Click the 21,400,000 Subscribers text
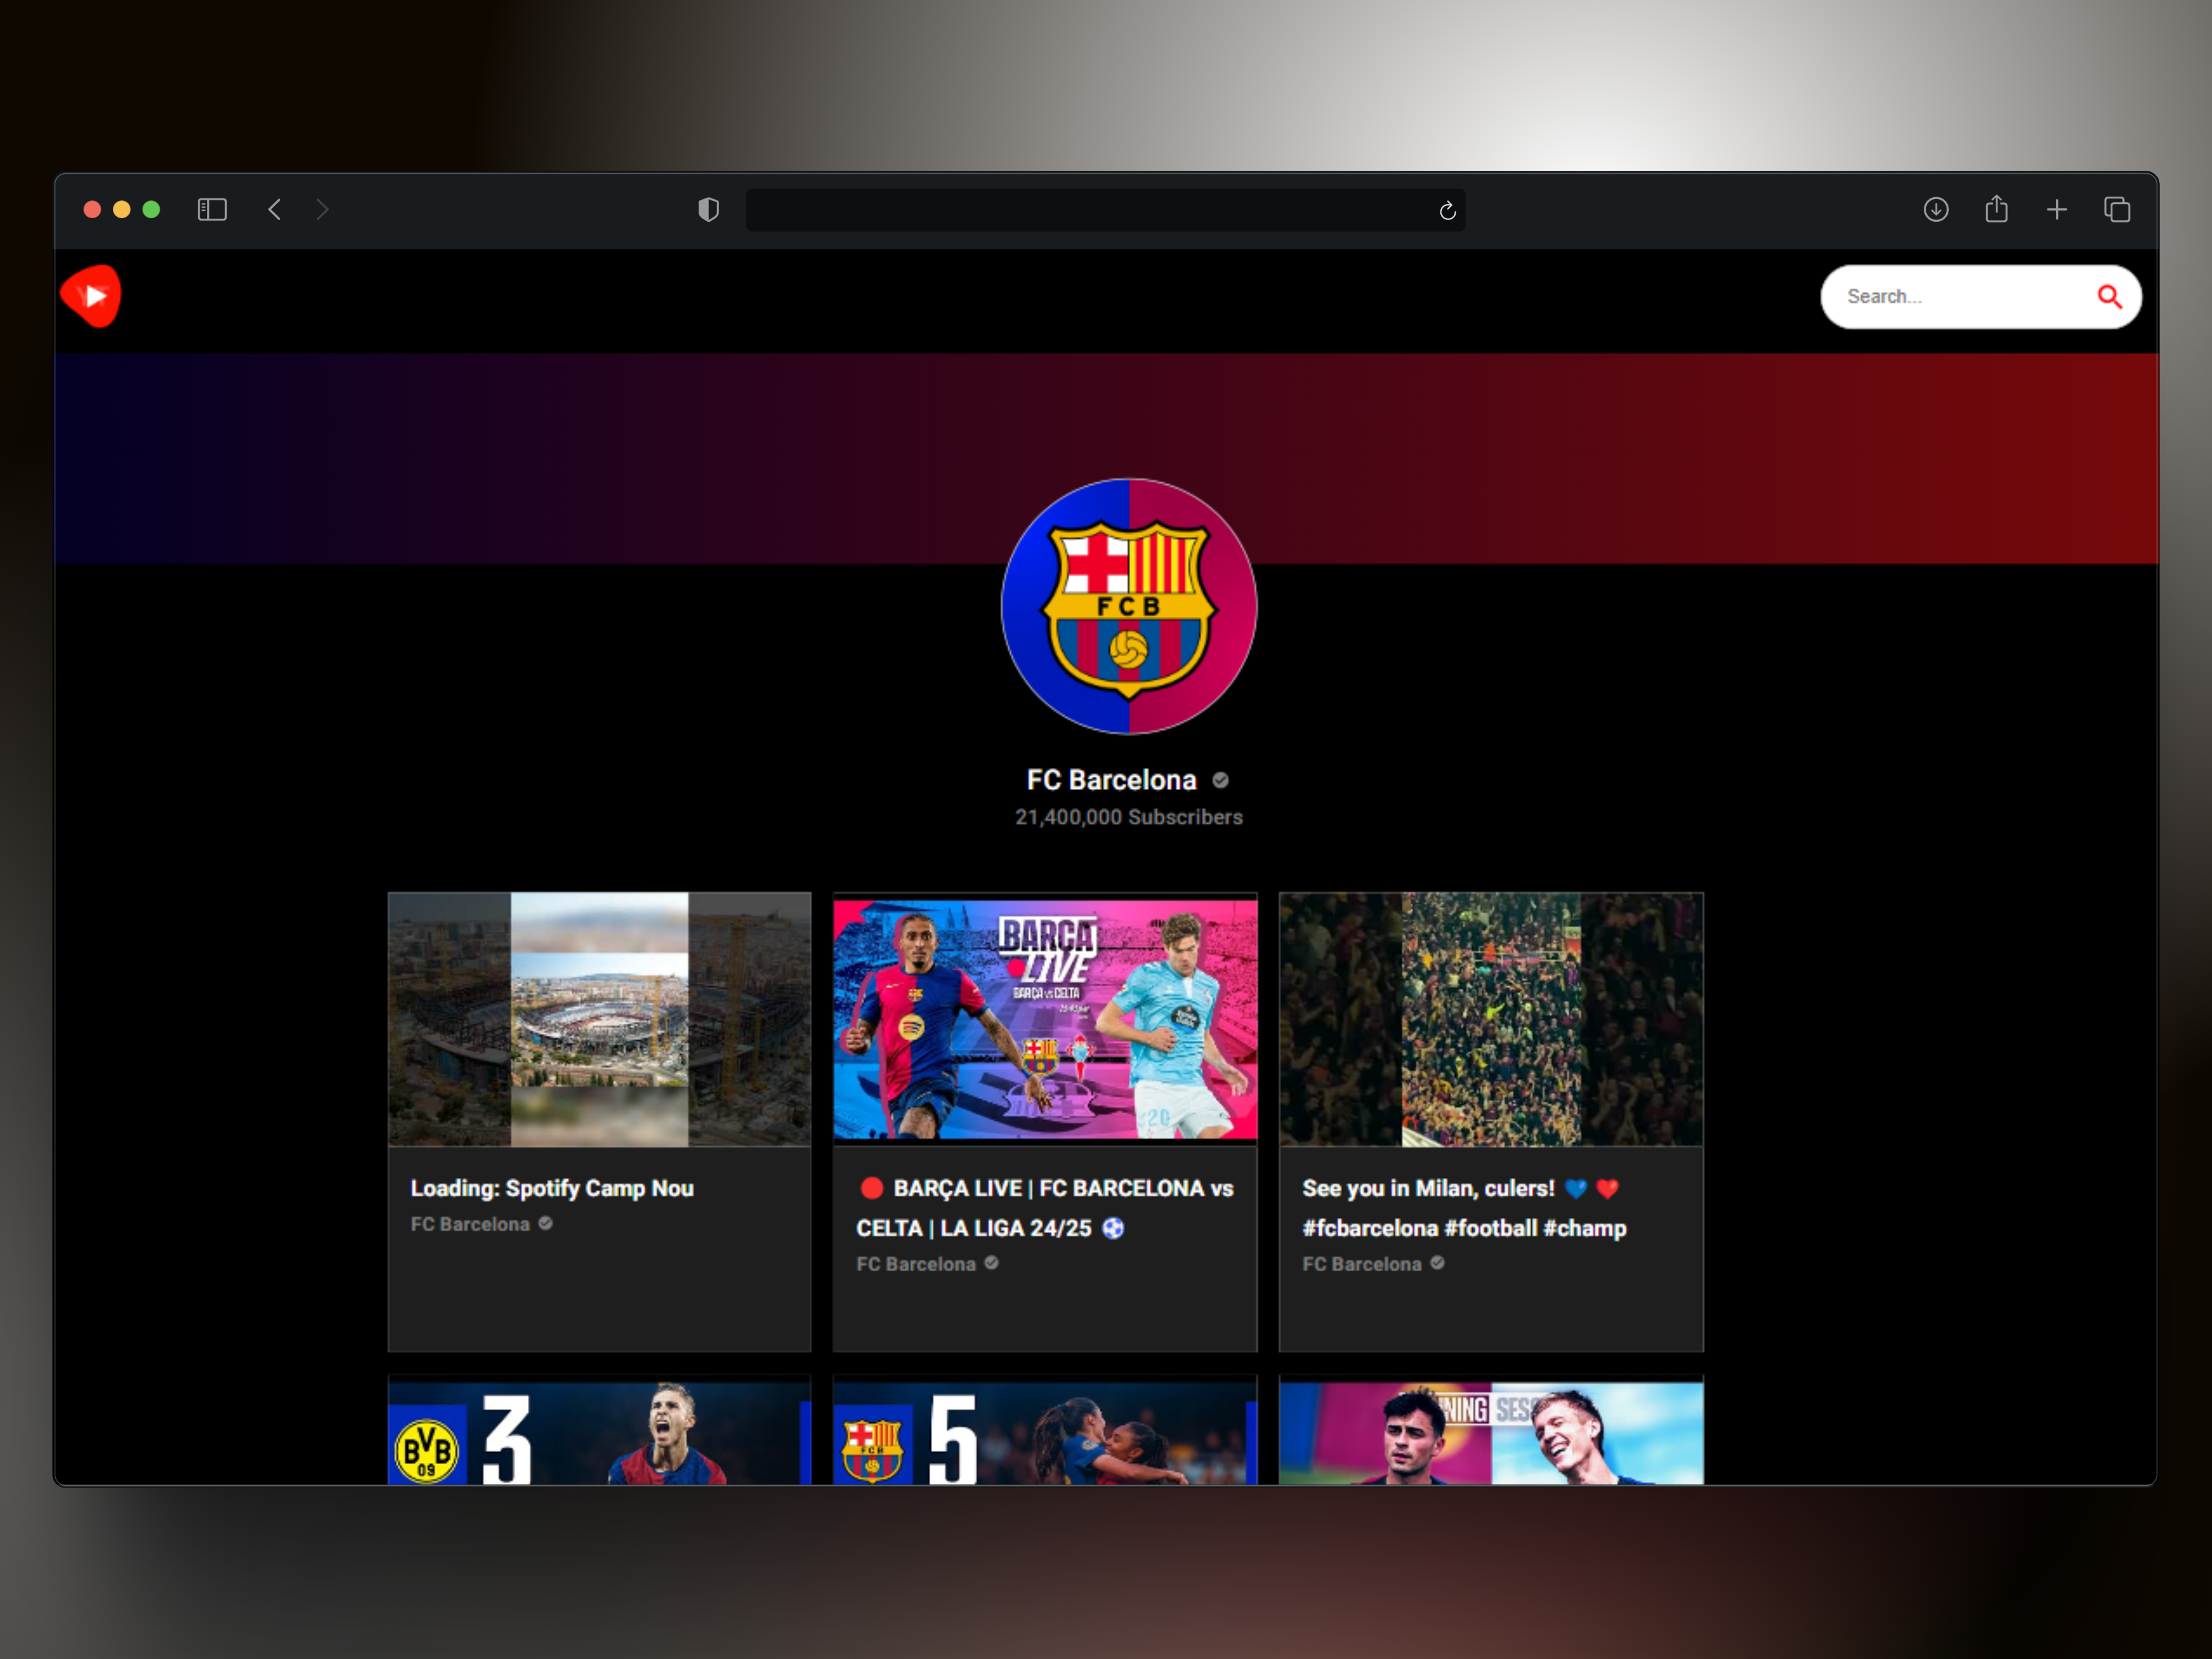 coord(1129,817)
